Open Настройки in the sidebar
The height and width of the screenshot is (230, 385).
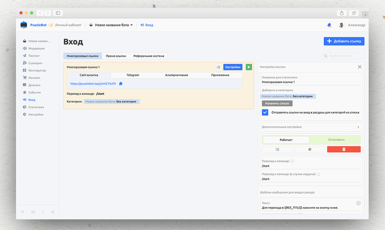pyautogui.click(x=33, y=114)
